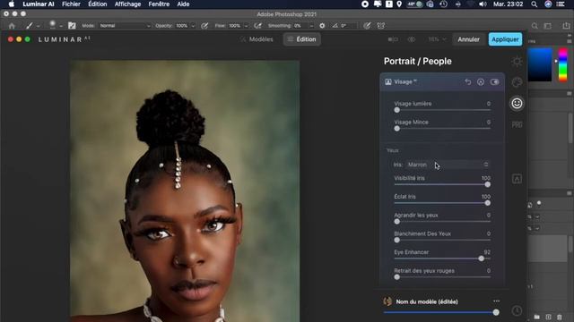This screenshot has height=322, width=574.
Task: Open the Iris color Marron dropdown
Action: click(448, 165)
